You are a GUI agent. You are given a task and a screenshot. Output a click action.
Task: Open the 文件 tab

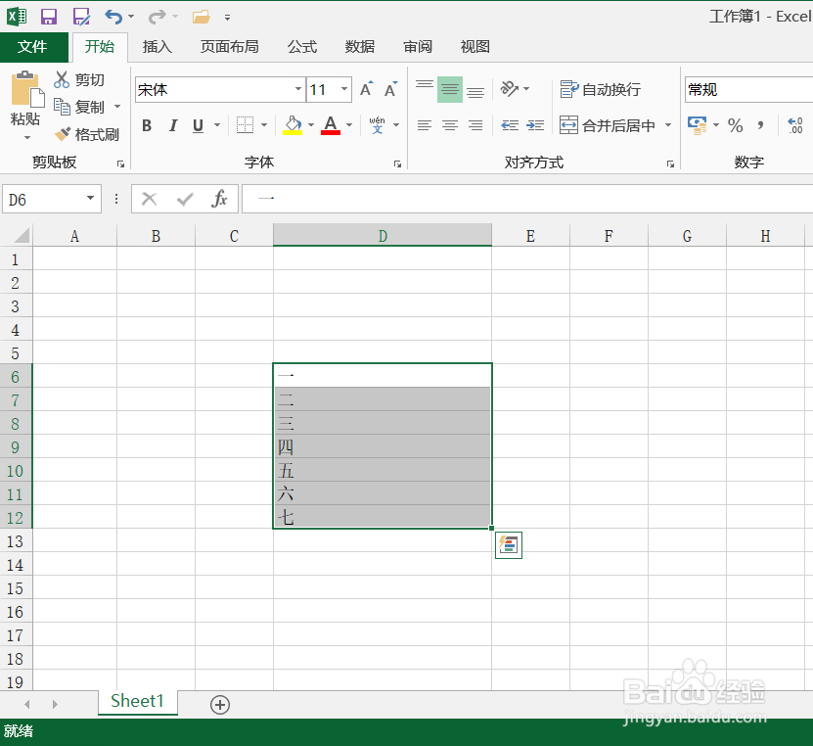(32, 47)
